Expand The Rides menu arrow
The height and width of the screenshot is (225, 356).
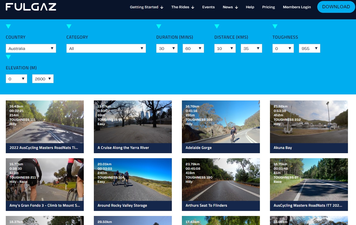pos(192,7)
